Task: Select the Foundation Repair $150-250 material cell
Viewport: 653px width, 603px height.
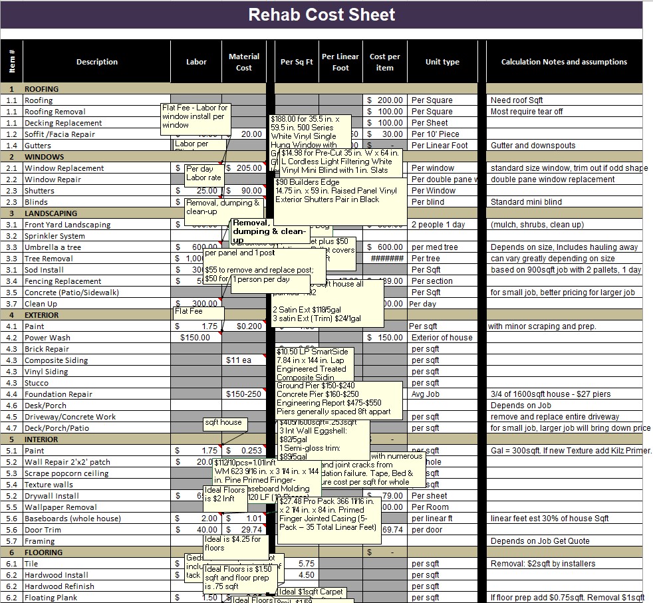Action: [243, 394]
